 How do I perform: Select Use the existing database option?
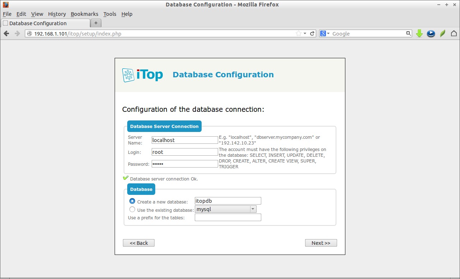132,209
